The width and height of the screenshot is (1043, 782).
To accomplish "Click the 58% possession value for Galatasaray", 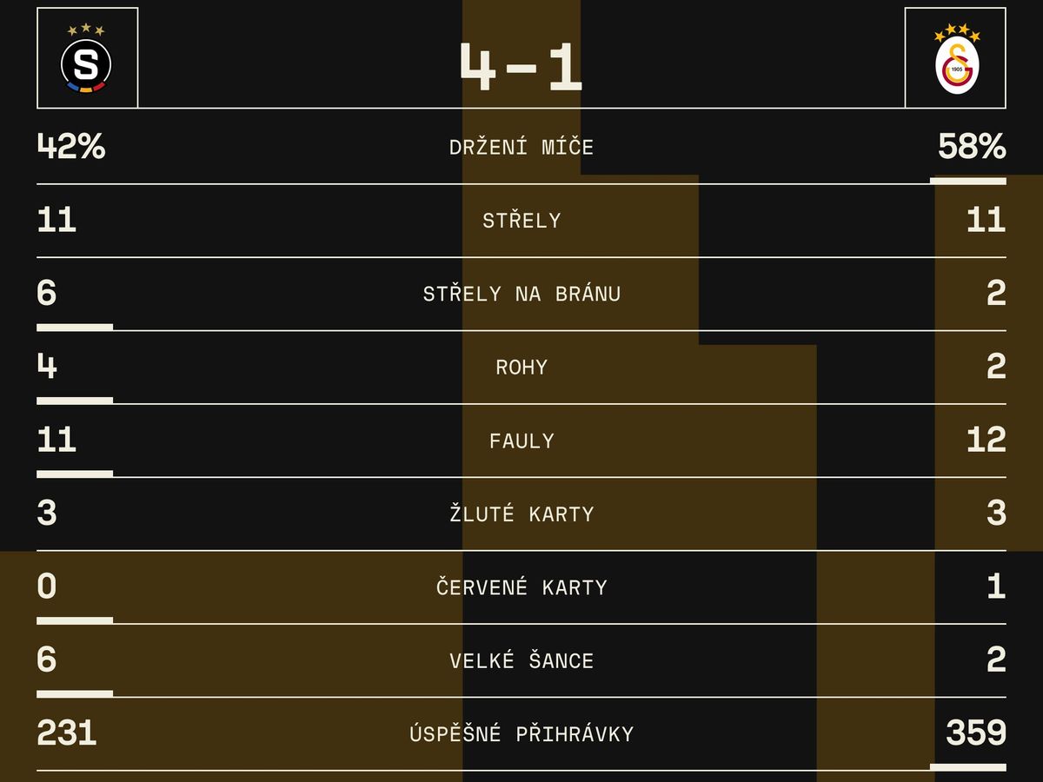I will coord(972,147).
